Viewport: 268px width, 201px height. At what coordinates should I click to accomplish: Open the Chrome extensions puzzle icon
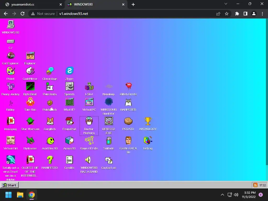[x=237, y=14]
